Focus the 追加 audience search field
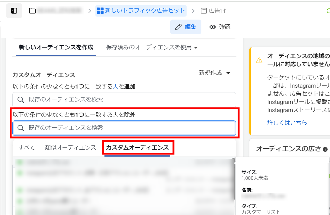The height and width of the screenshot is (215, 330). pyautogui.click(x=124, y=100)
